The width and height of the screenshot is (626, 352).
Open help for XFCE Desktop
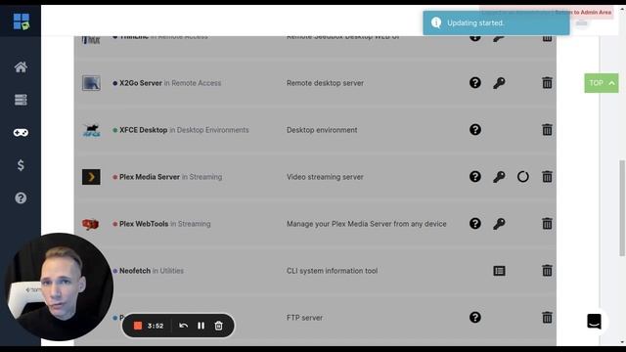pos(475,130)
